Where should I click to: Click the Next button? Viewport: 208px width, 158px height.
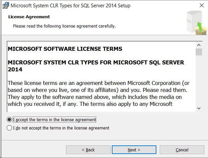(x=134, y=150)
